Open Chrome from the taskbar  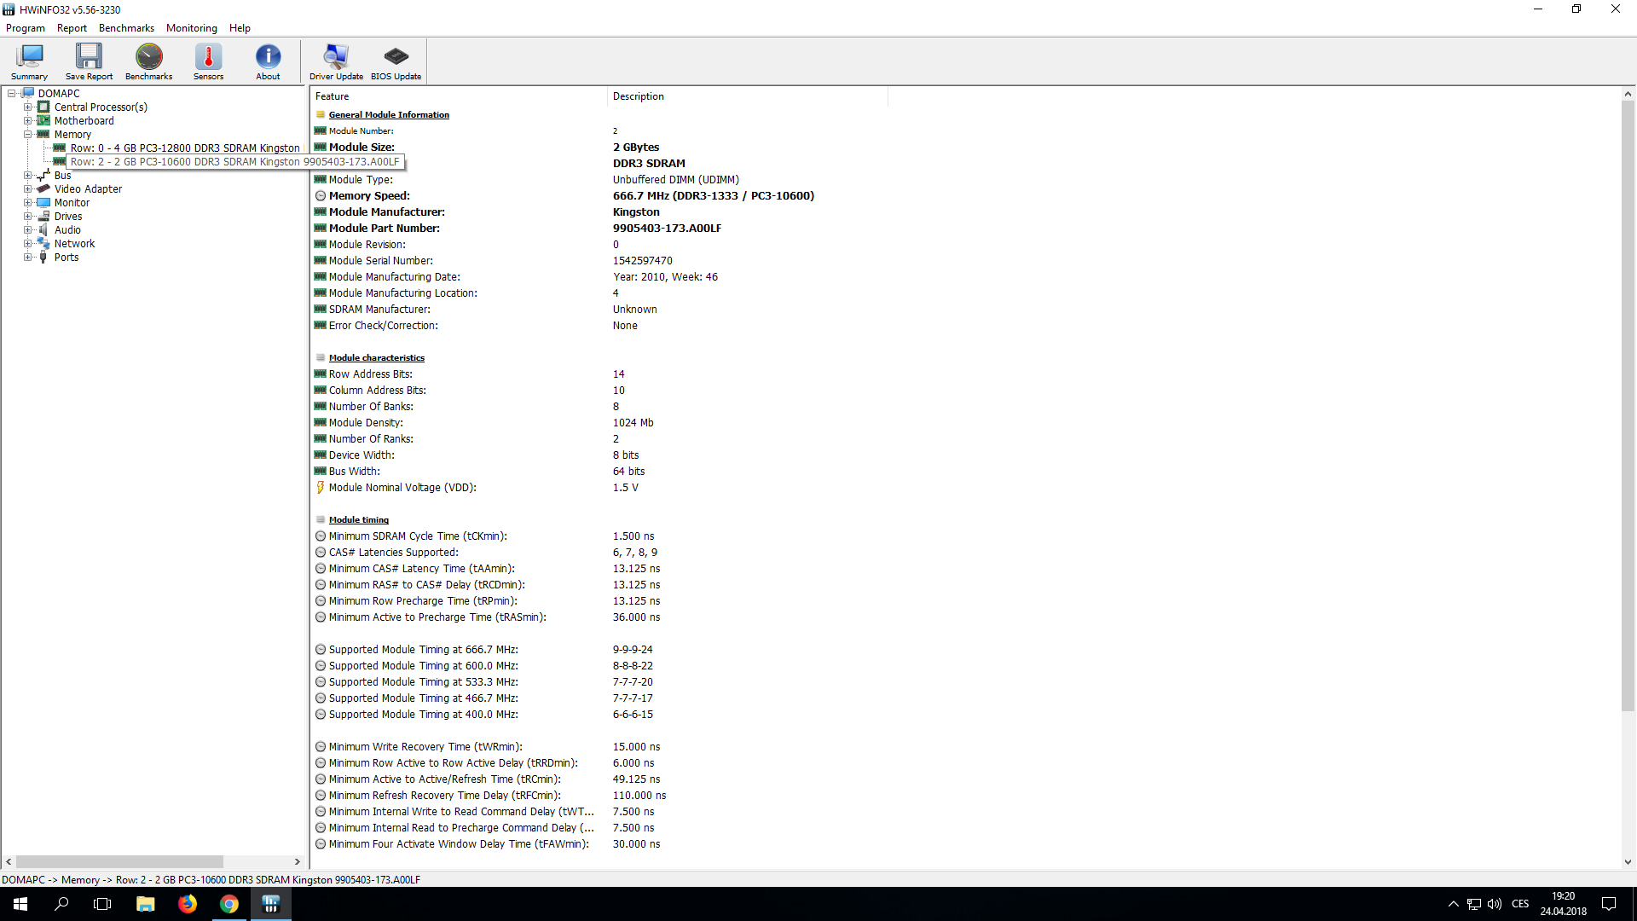(x=229, y=904)
